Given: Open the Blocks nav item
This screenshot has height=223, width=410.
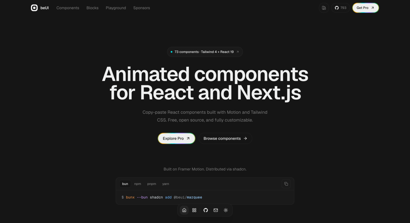Looking at the screenshot, I should (92, 8).
